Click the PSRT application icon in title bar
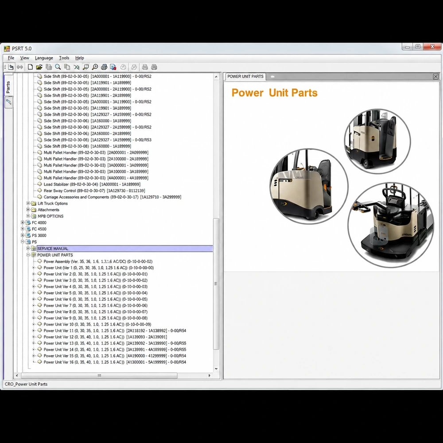The width and height of the screenshot is (443, 443). pos(7,49)
